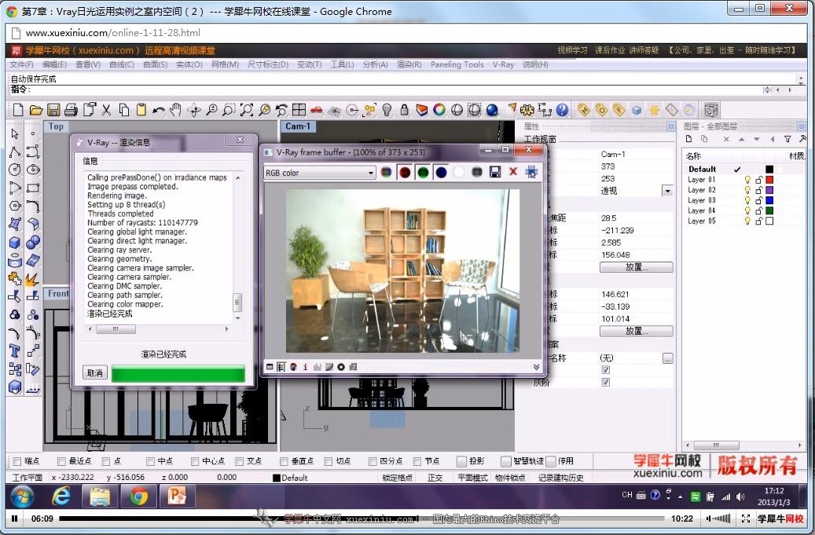Click the New file icon in main toolbar

[x=17, y=110]
